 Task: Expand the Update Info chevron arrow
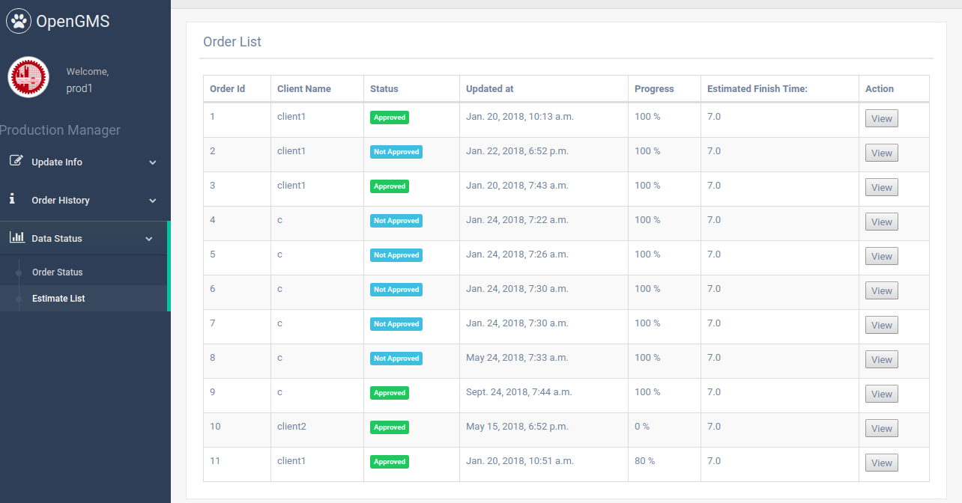pos(153,162)
